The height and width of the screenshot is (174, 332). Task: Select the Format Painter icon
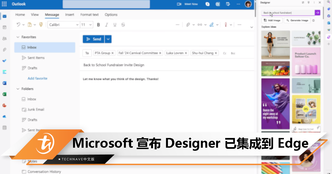pyautogui.click(x=41, y=25)
